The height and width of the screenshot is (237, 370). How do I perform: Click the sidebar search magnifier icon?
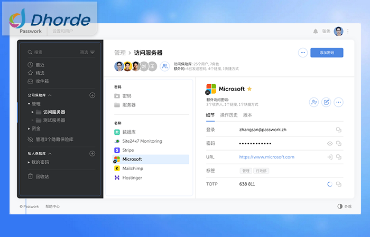pos(30,52)
